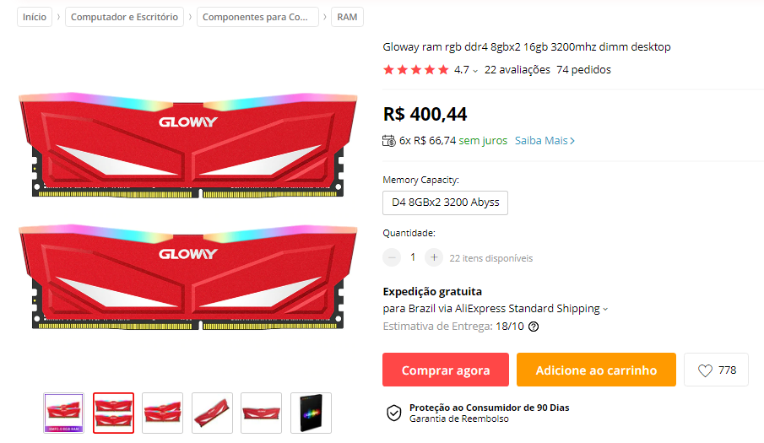Decrease quantity with the minus button

click(392, 257)
